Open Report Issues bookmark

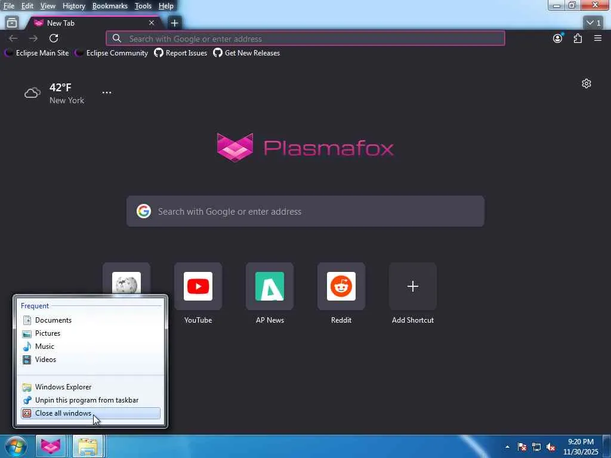[180, 53]
